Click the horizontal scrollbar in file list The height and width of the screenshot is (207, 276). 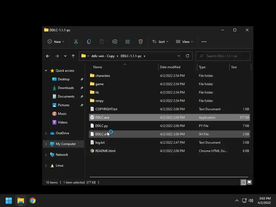coord(169,177)
